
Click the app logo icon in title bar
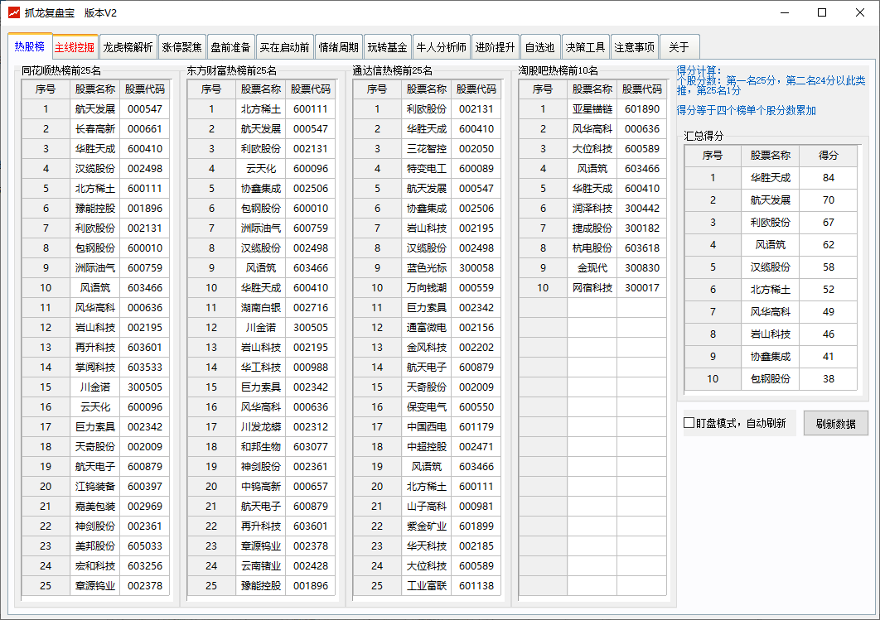pos(14,12)
